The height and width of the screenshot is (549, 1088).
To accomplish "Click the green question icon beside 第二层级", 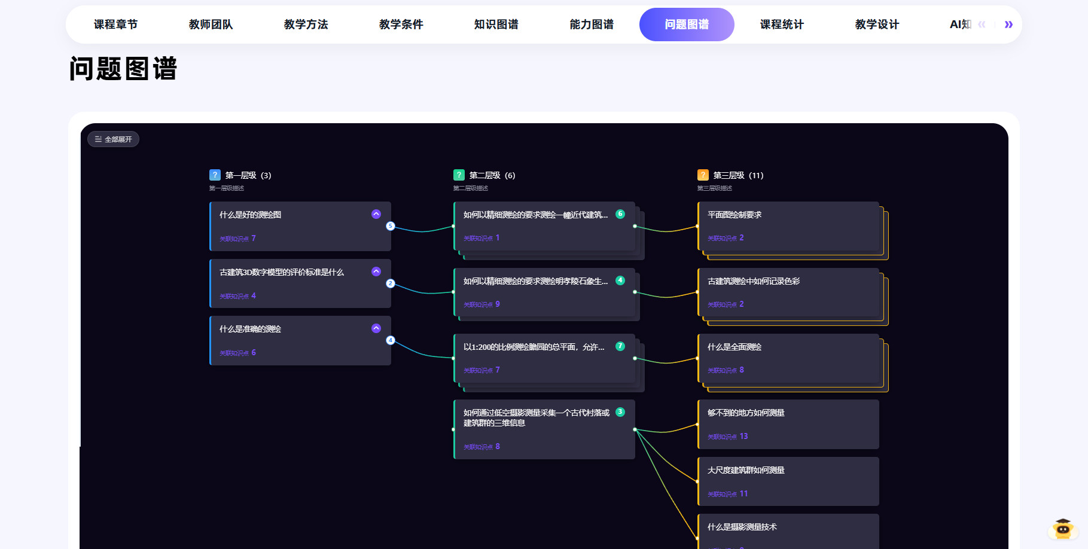I will tap(459, 175).
